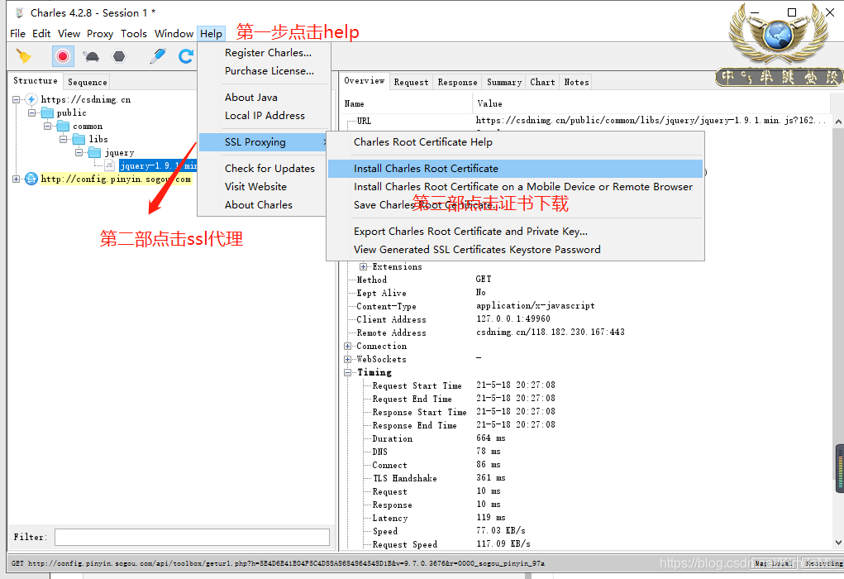Collapse the common folder node

(x=47, y=126)
